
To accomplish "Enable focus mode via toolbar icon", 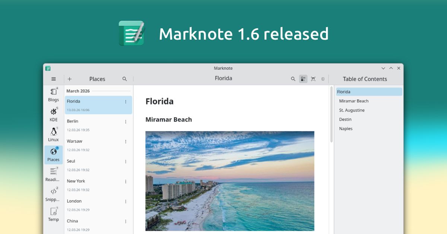I will tap(313, 79).
